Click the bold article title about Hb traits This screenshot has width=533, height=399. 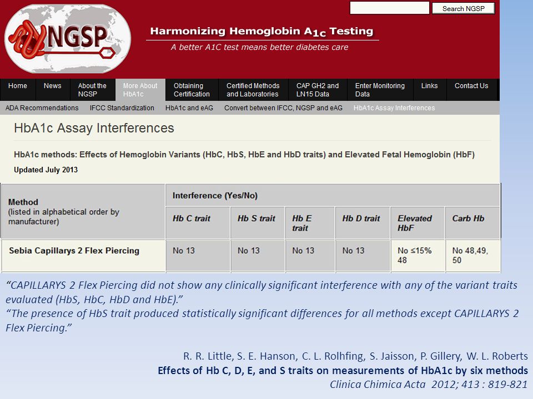pos(343,370)
